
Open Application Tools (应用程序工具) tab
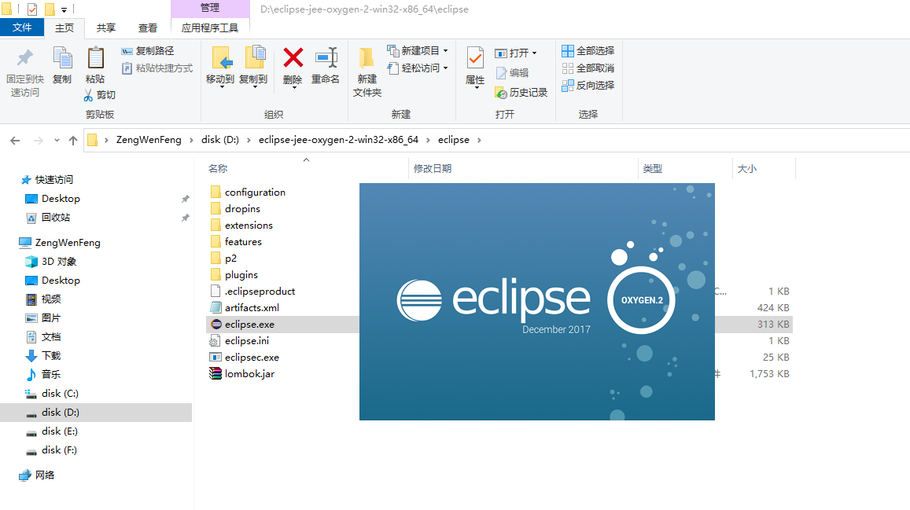pos(210,28)
